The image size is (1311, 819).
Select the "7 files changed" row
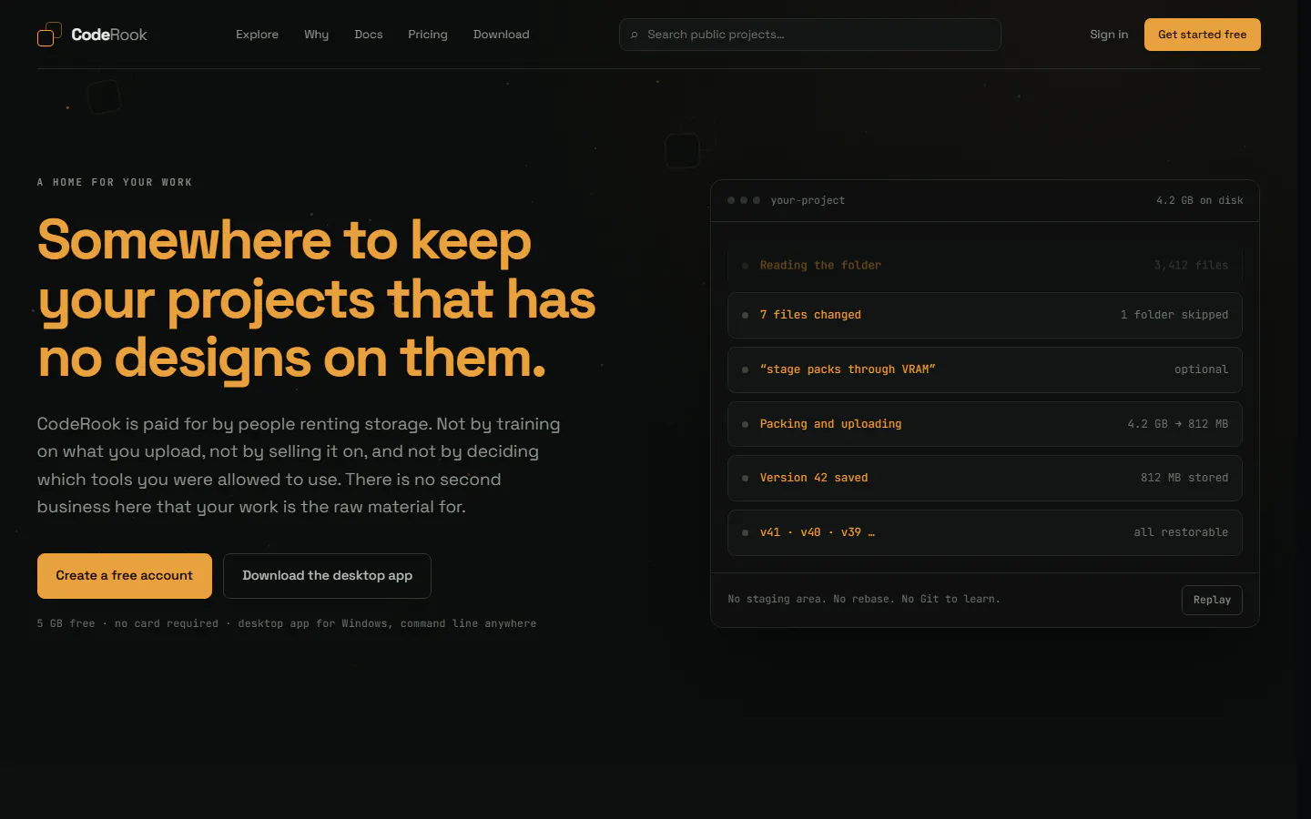pyautogui.click(x=985, y=315)
